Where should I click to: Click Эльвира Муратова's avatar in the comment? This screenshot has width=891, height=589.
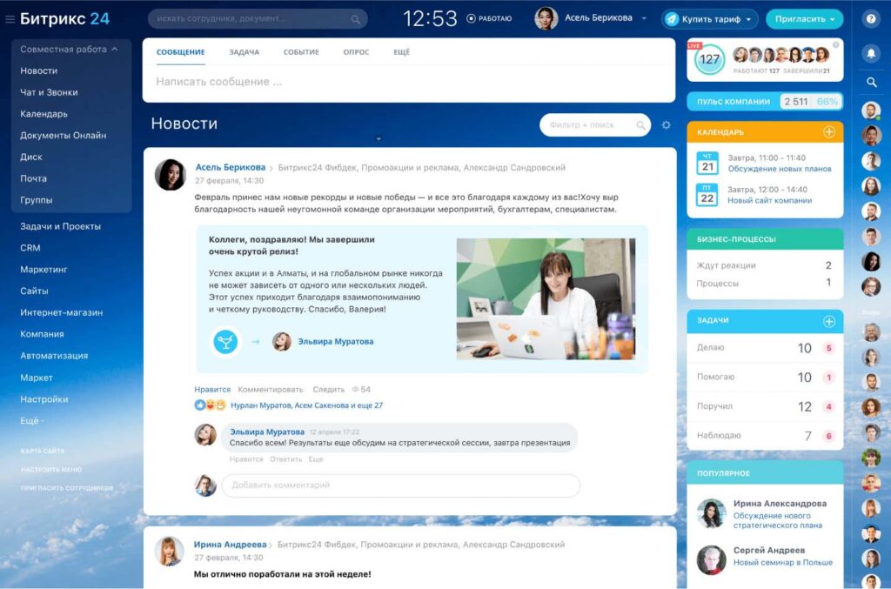coord(205,434)
